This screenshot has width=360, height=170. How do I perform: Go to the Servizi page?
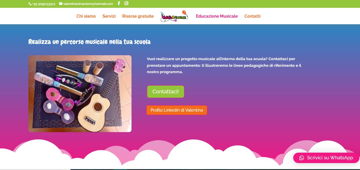[109, 16]
